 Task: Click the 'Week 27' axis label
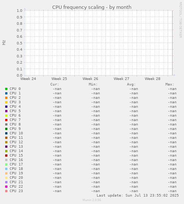click(121, 79)
